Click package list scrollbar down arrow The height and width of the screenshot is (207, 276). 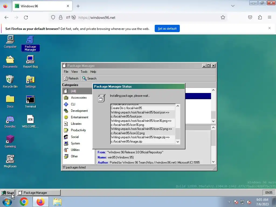point(213,121)
